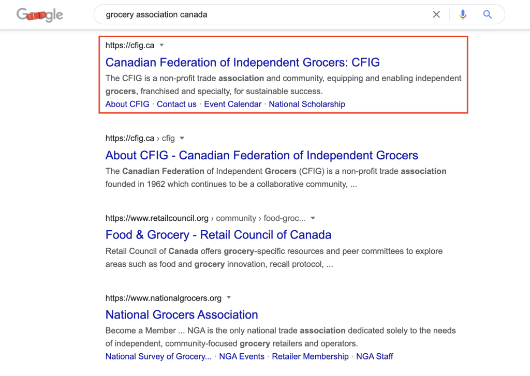Go to the Retailer Membership sitelink

point(310,356)
